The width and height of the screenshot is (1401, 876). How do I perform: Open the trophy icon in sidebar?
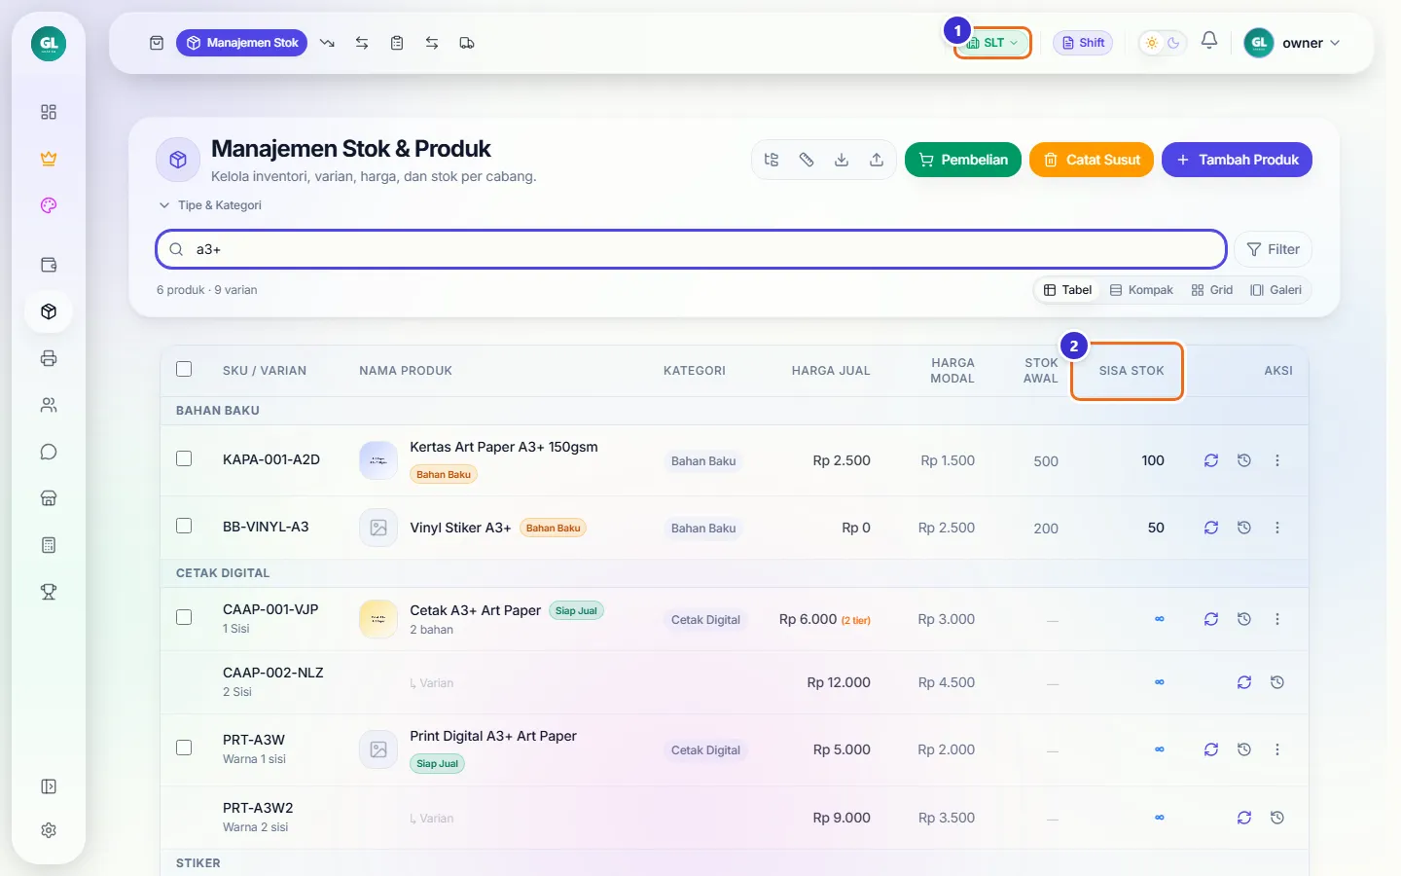pyautogui.click(x=49, y=592)
